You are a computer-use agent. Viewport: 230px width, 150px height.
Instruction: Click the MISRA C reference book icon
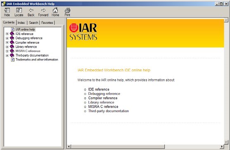[x=12, y=51]
